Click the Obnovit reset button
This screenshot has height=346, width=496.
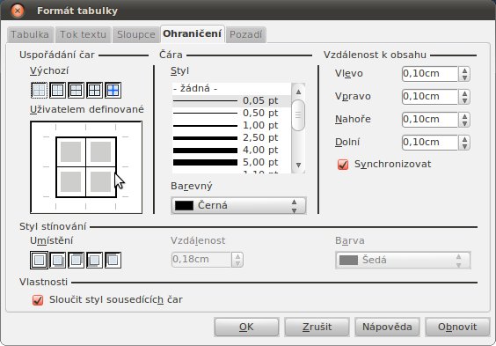coord(457,327)
